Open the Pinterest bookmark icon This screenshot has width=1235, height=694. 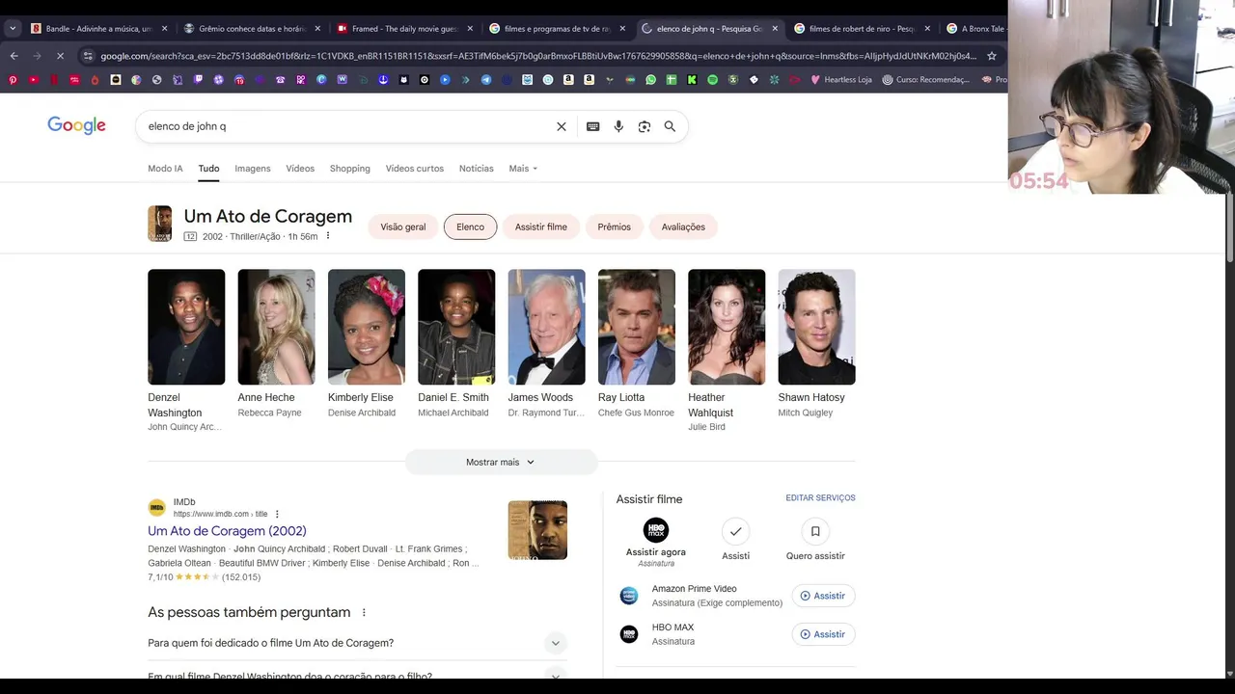tap(13, 80)
